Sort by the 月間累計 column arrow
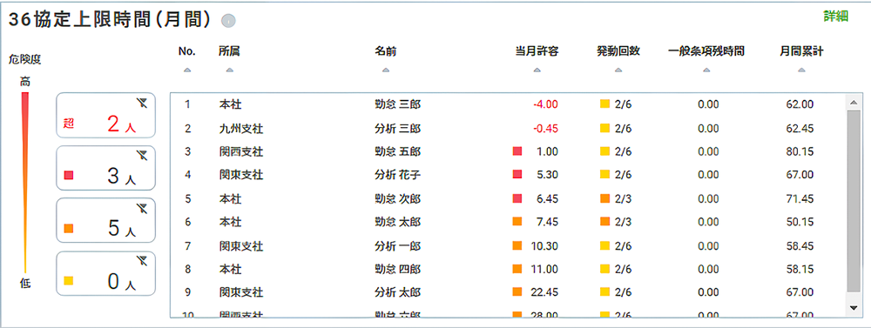 coord(801,70)
